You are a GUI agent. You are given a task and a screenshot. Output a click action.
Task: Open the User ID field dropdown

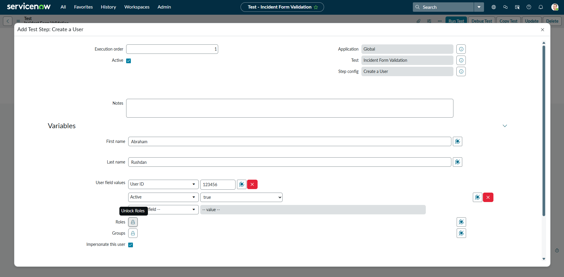tap(163, 184)
